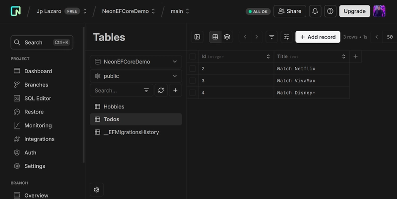Image resolution: width=397 pixels, height=199 pixels.
Task: Expand the NeonEFCoreDemo database dropdown
Action: (x=136, y=61)
